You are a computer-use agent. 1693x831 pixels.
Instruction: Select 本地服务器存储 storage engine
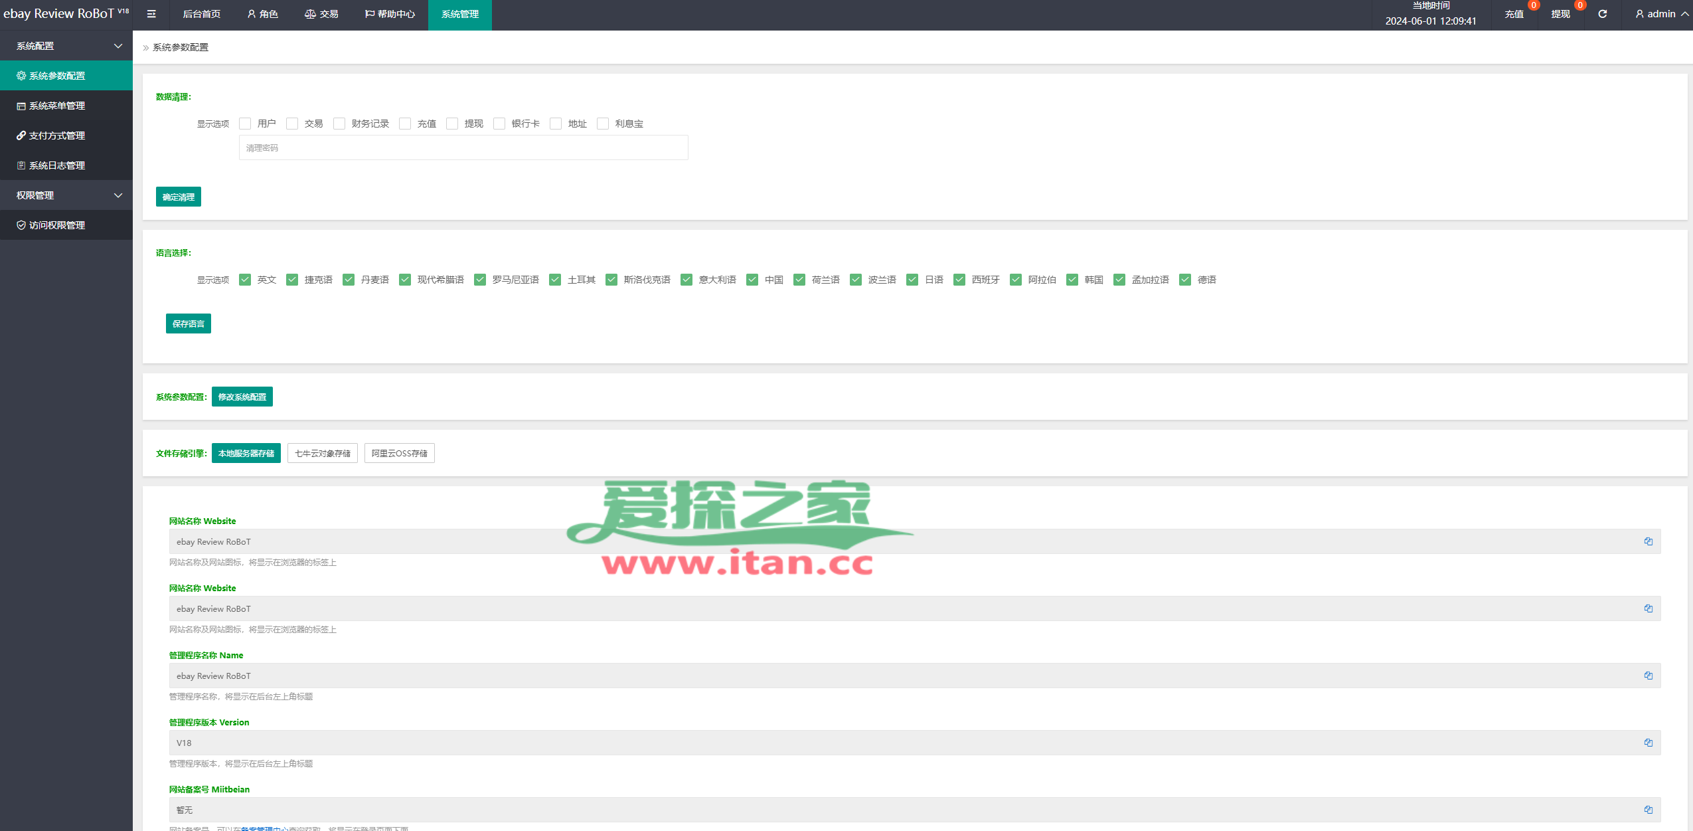[246, 453]
